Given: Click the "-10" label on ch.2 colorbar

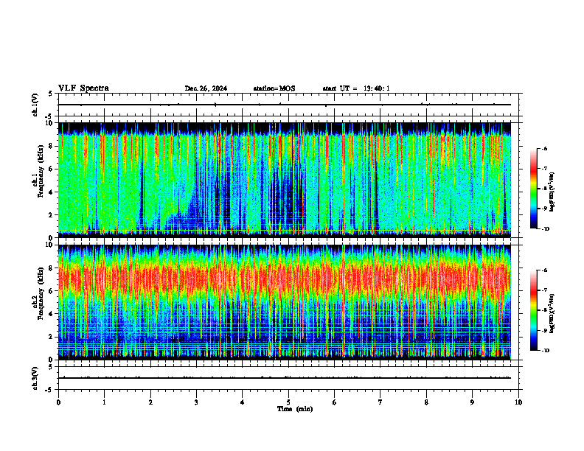Looking at the screenshot, I should [x=545, y=351].
